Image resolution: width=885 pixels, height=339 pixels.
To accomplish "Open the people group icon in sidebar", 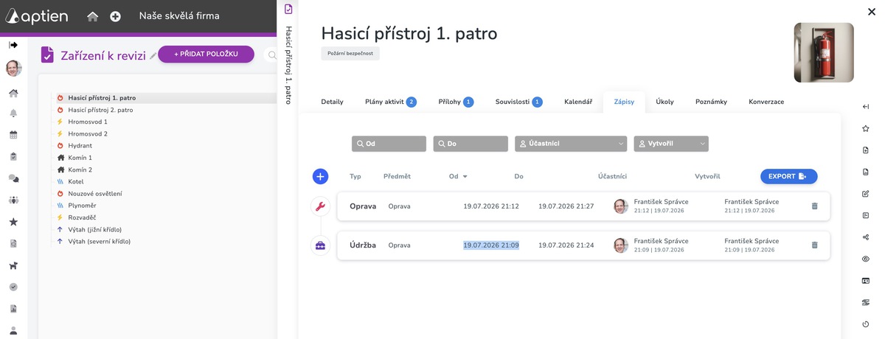I will pos(13,200).
